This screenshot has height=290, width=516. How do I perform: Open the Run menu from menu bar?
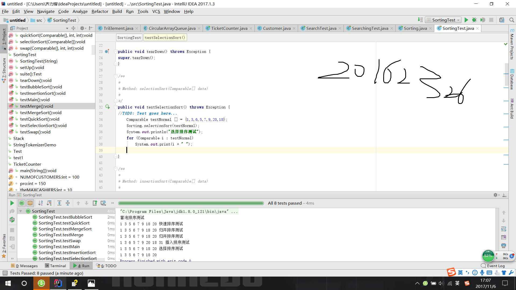pos(130,11)
